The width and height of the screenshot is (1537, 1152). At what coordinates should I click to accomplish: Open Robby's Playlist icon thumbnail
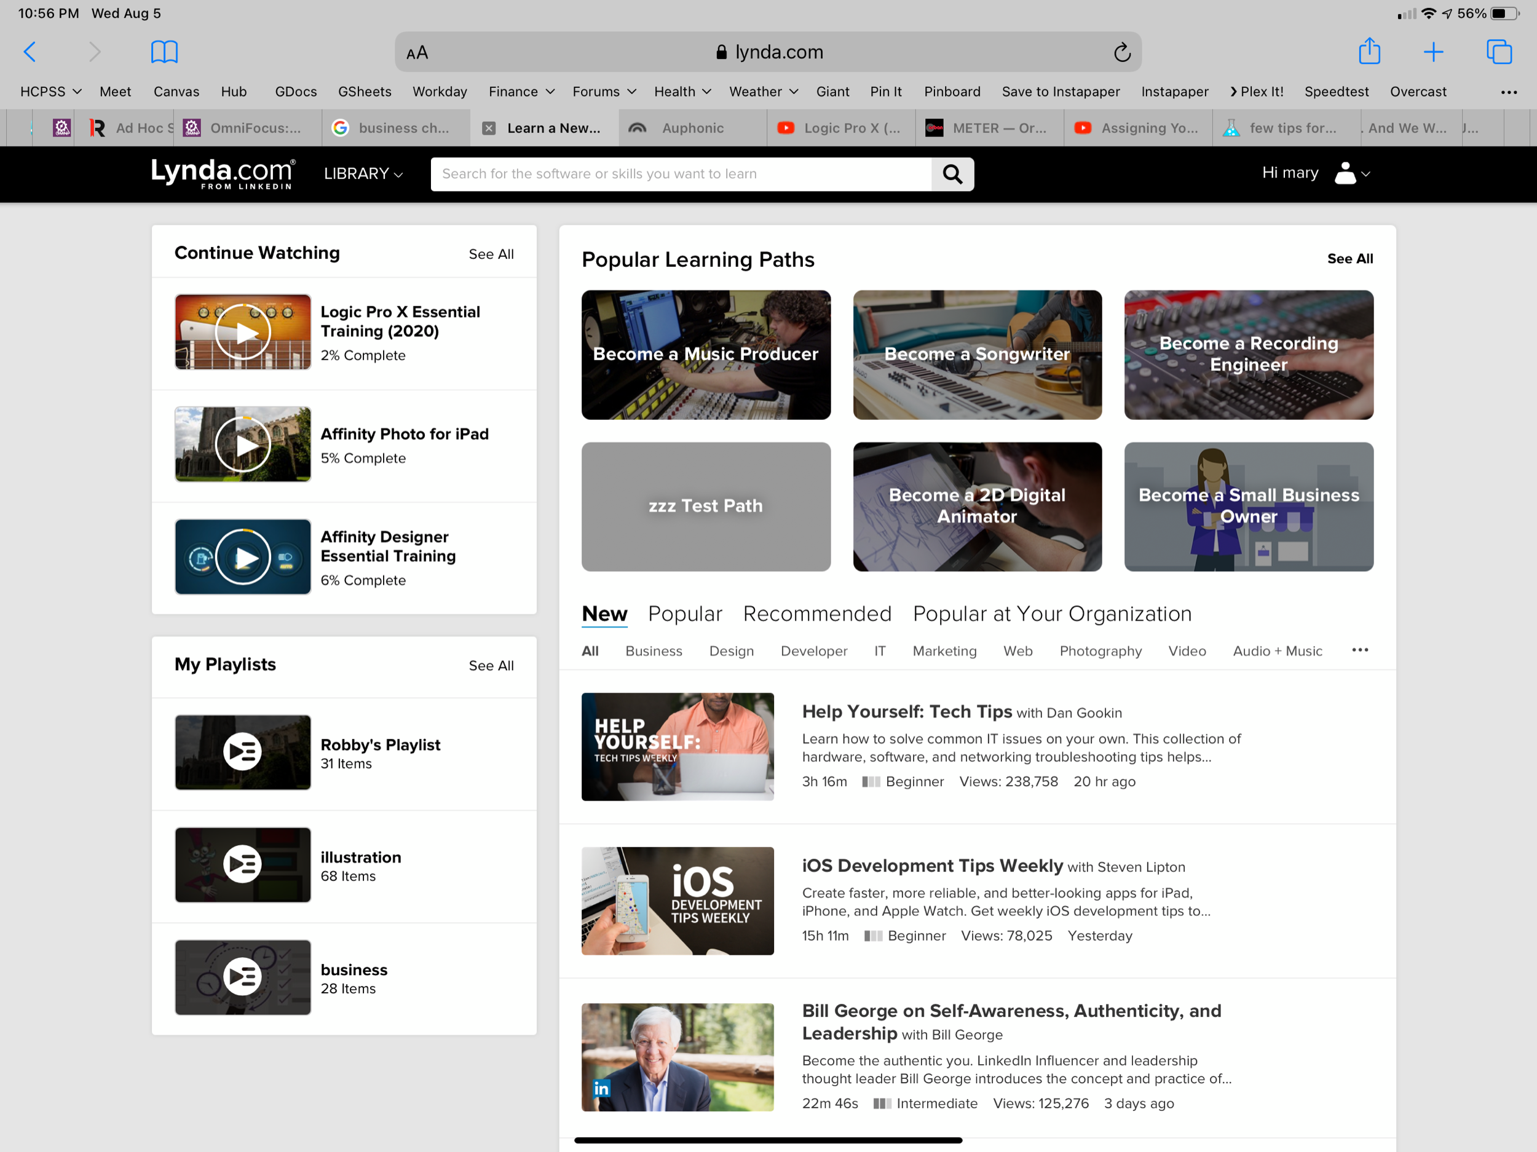(x=242, y=752)
